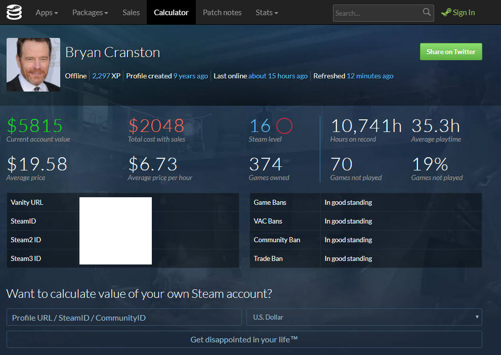This screenshot has height=355, width=501.
Task: Open the U.S. Dollar currency selector
Action: click(x=364, y=317)
